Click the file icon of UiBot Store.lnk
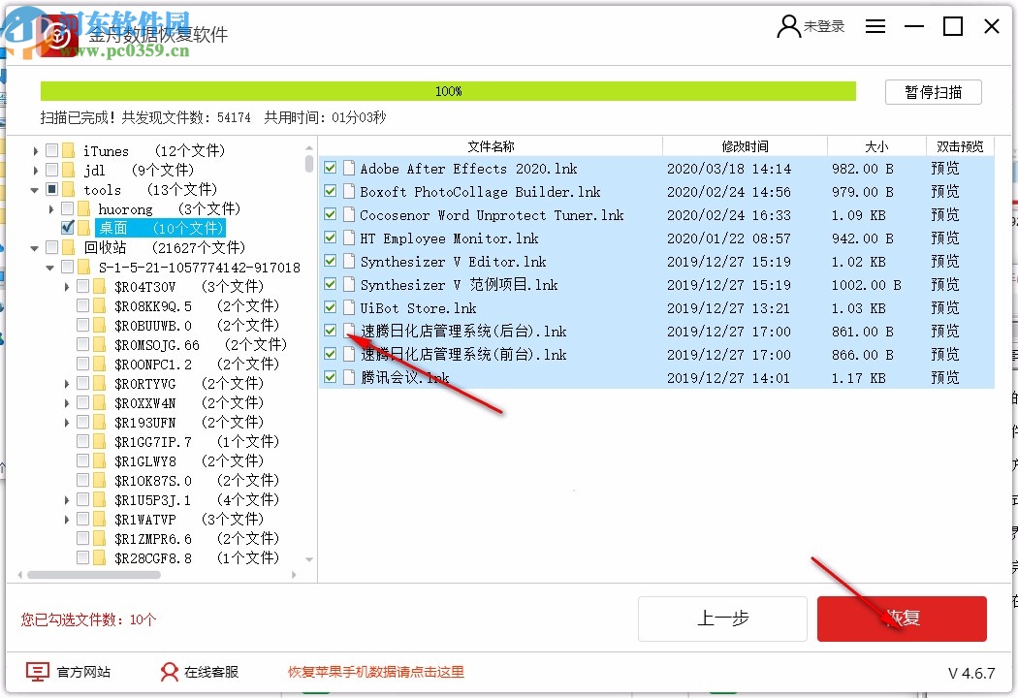Image resolution: width=1018 pixels, height=698 pixels. [349, 307]
